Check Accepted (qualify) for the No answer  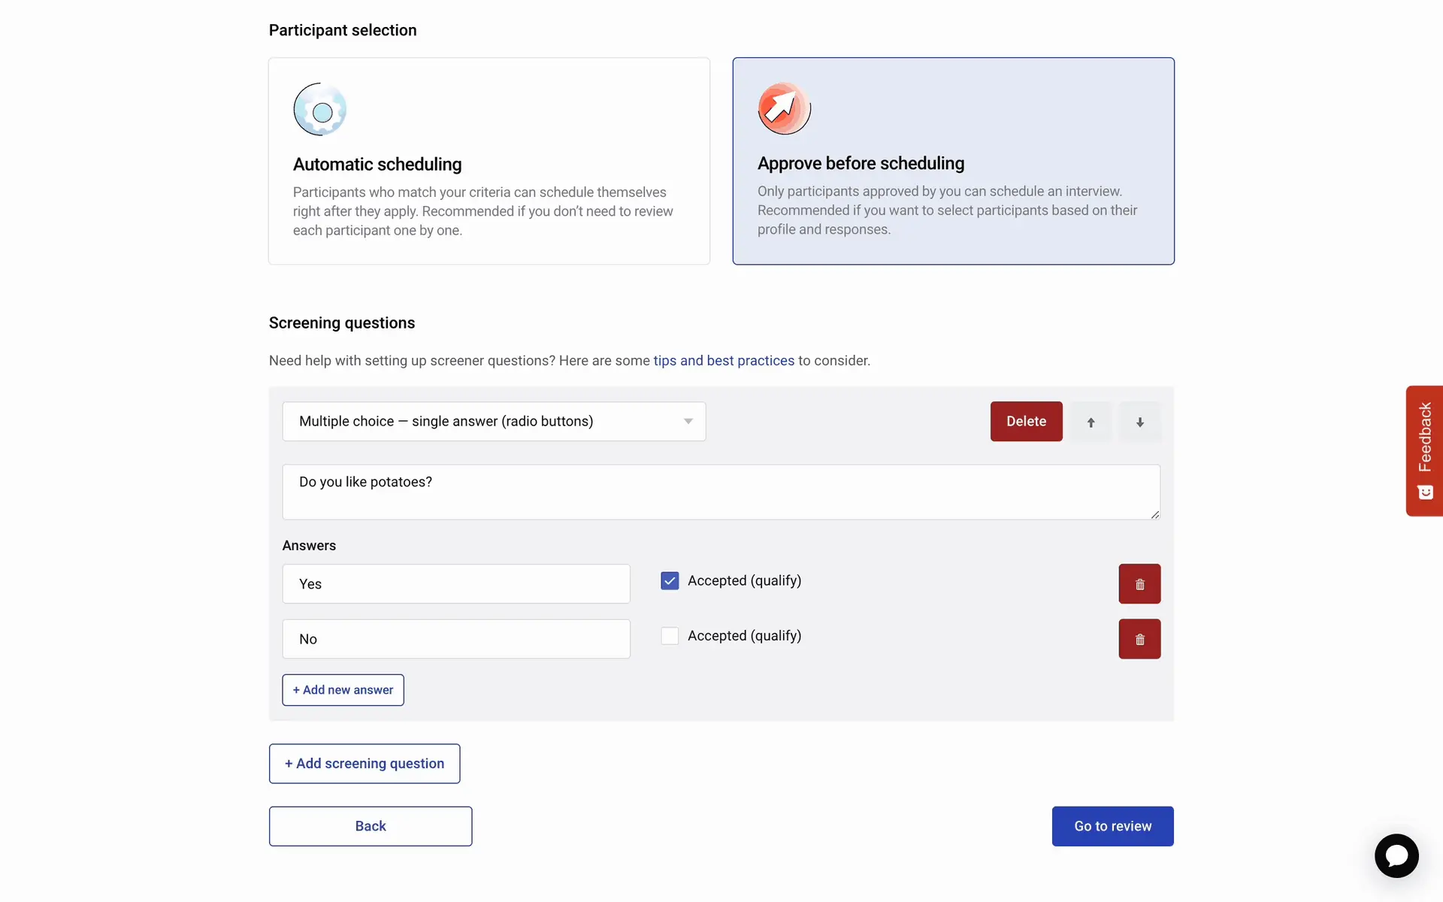(x=670, y=636)
